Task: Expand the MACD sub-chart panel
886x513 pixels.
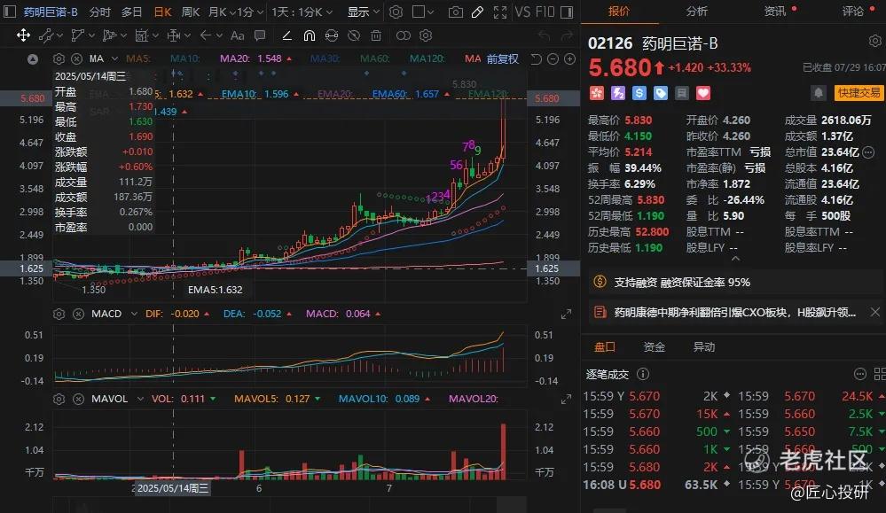Action: 566,315
